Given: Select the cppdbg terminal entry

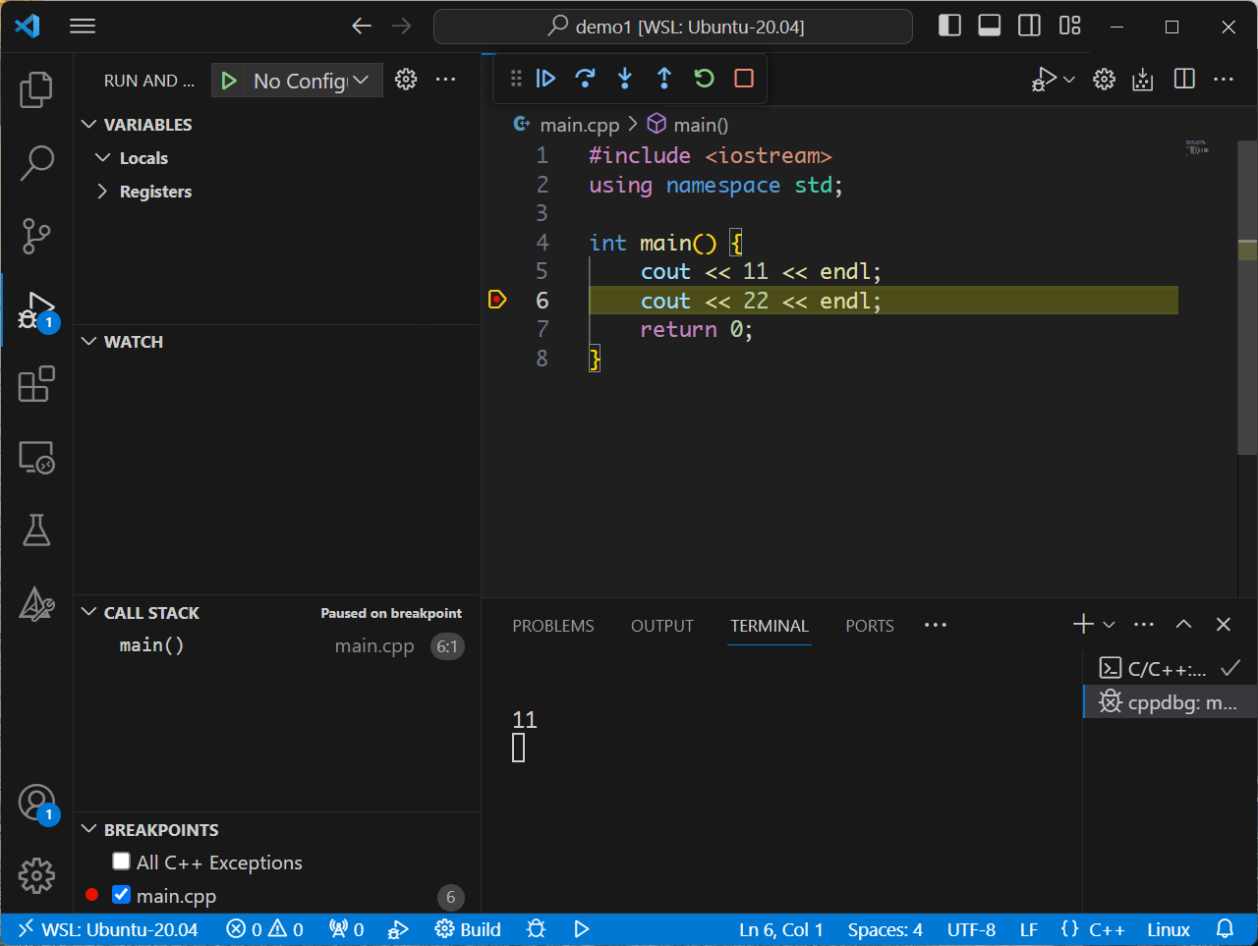Looking at the screenshot, I should point(1170,702).
